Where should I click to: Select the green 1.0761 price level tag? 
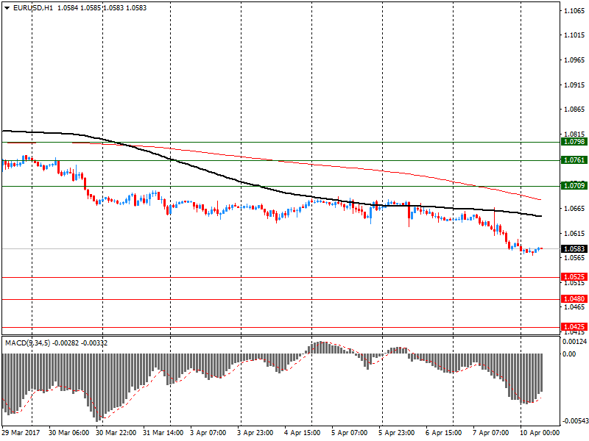(x=573, y=160)
